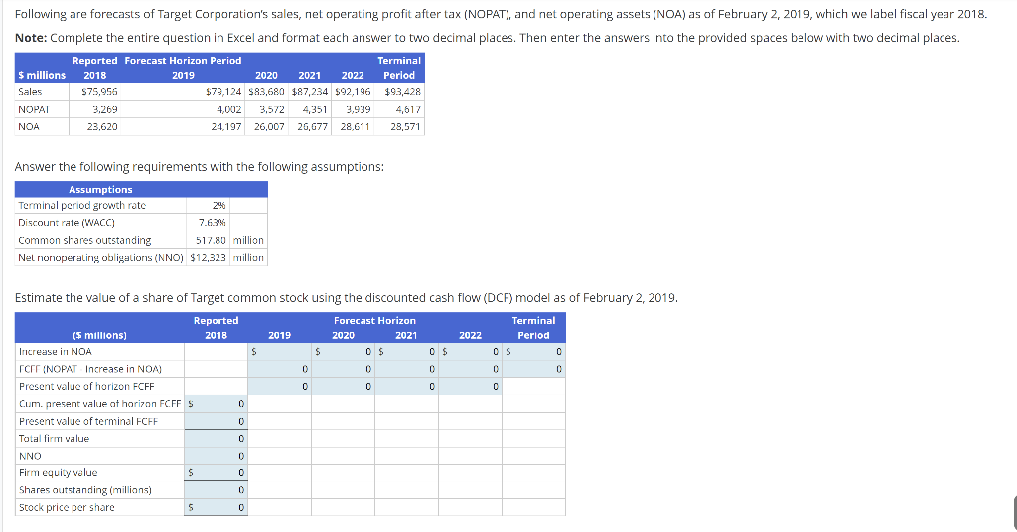The width and height of the screenshot is (1017, 532).
Task: Select the FCFF 2019 input cell
Action: [x=279, y=369]
